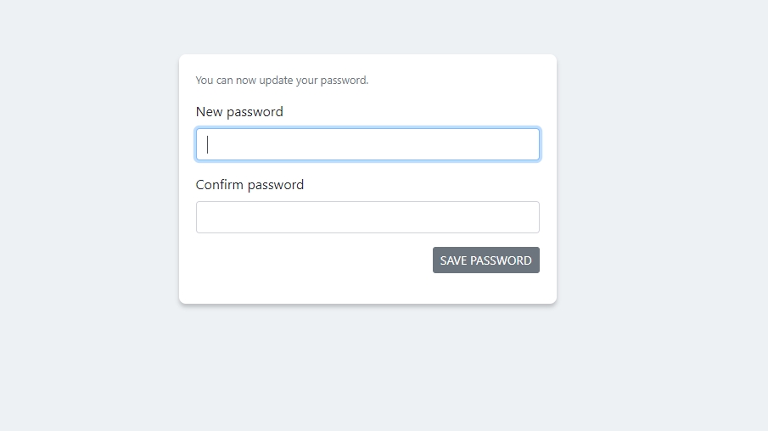This screenshot has height=431, width=768.
Task: Focus the Confirm password input field
Action: 367,217
